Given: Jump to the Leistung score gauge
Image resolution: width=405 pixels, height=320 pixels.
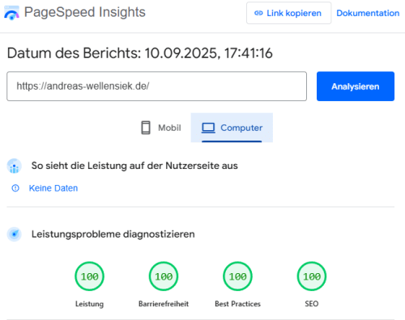Looking at the screenshot, I should (x=89, y=276).
